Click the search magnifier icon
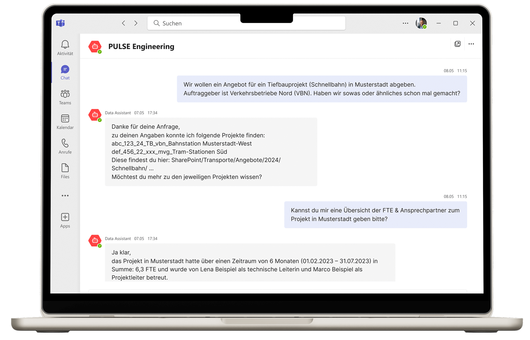 (x=156, y=23)
